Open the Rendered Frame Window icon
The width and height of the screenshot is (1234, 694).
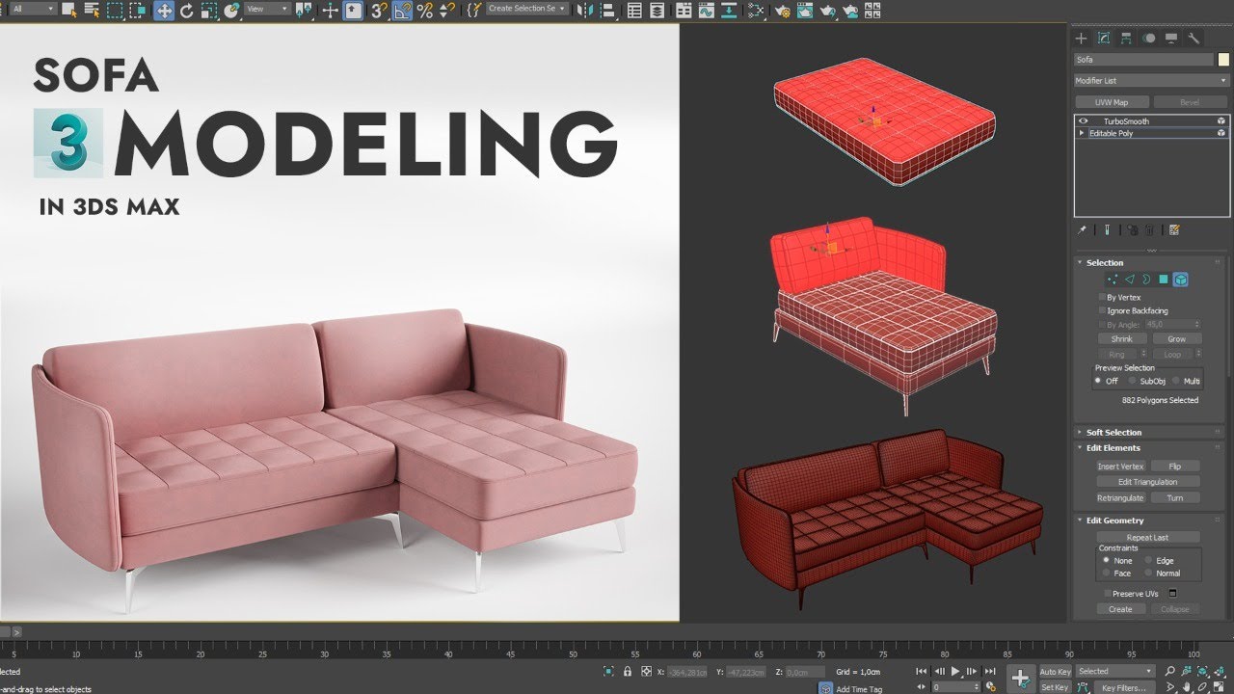[x=805, y=11]
